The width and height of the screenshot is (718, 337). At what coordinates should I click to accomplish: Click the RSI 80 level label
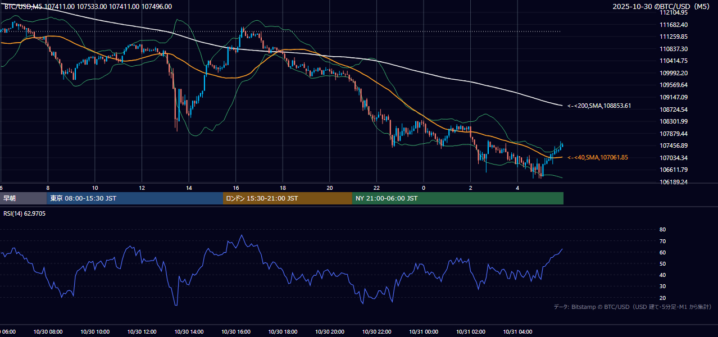[x=662, y=230]
